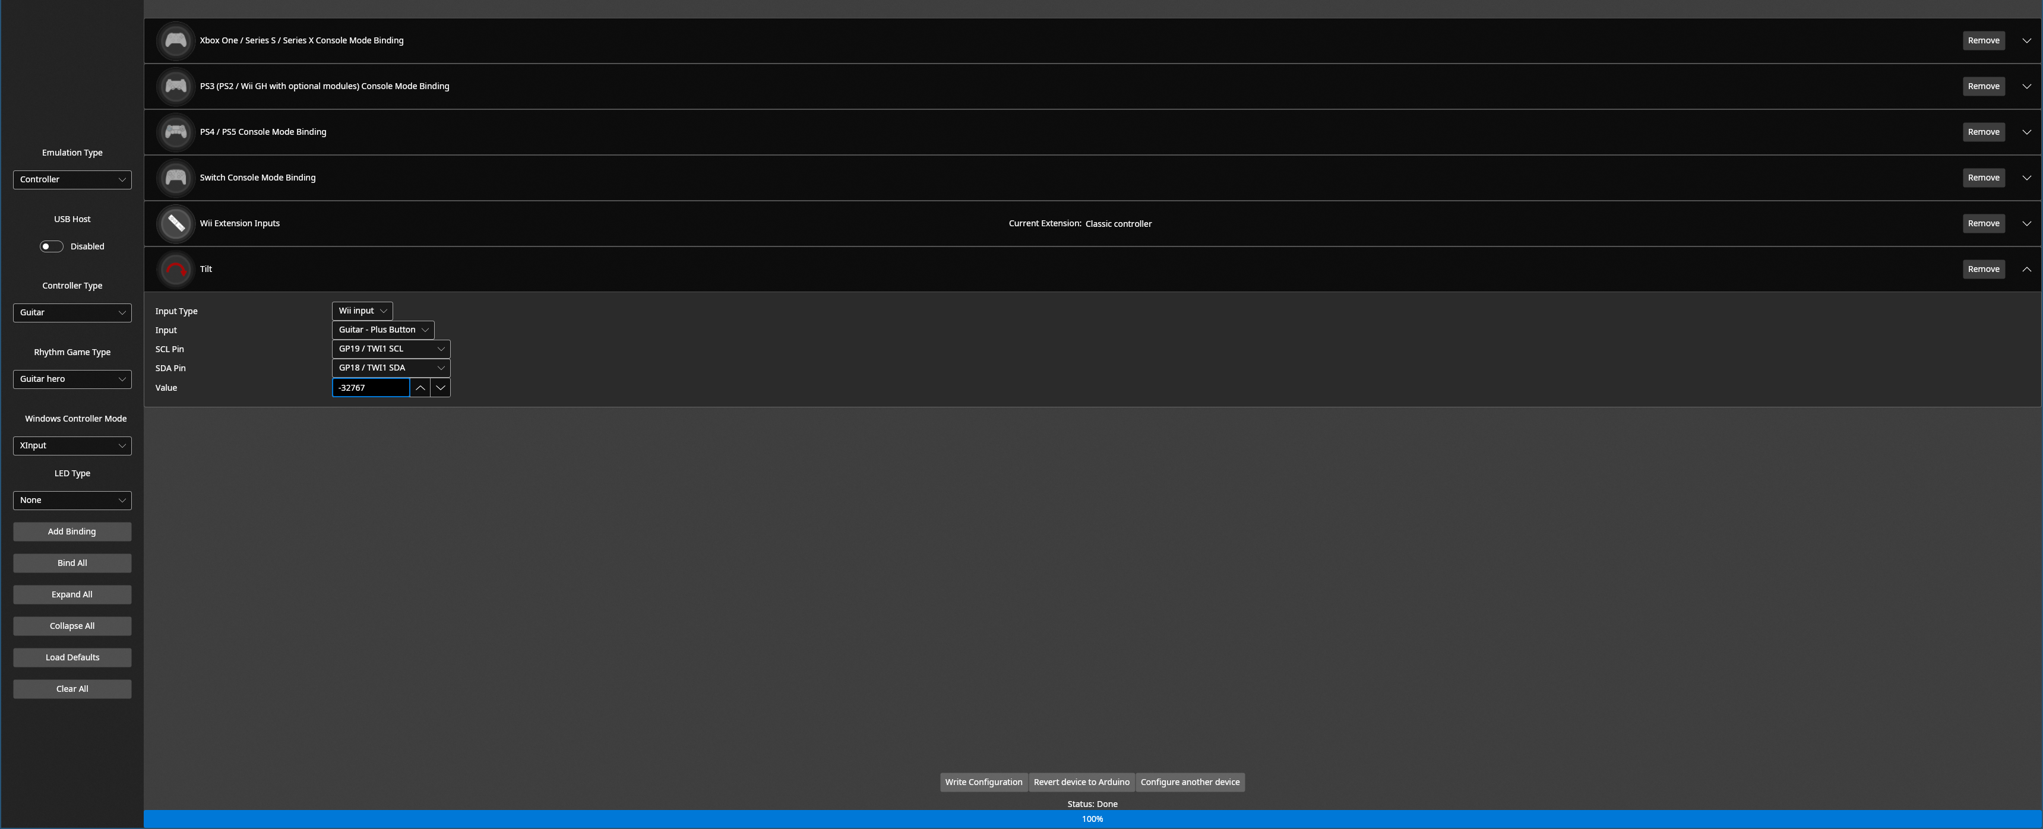
Task: Open the Input Type Wii input dropdown
Action: tap(362, 311)
